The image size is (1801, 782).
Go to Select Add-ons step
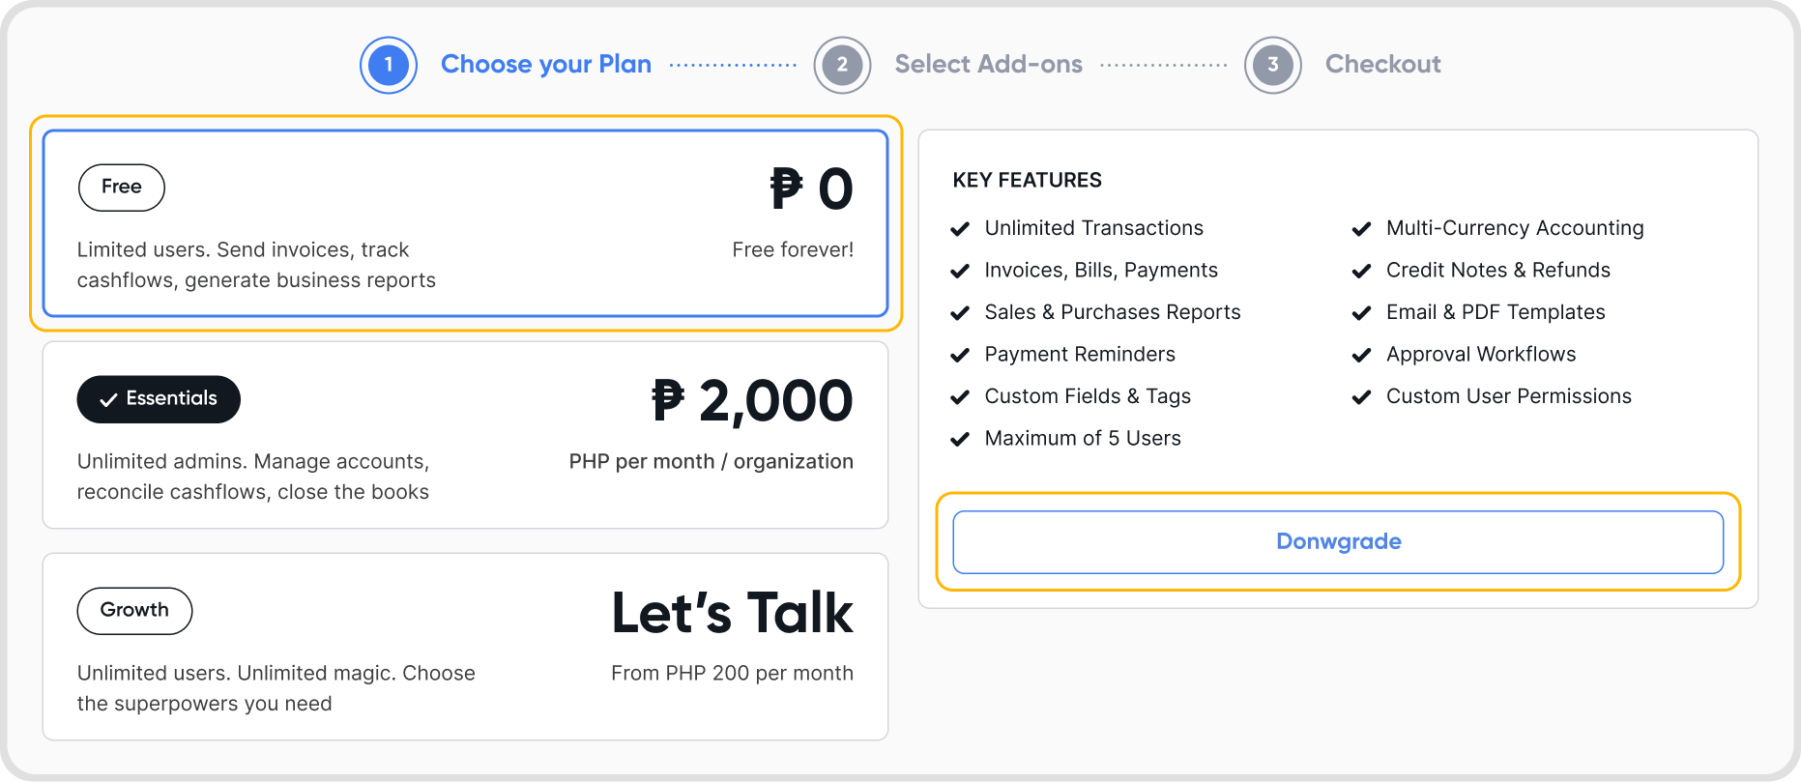tap(988, 65)
